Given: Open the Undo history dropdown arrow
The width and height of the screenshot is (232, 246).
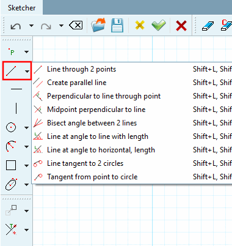Looking at the screenshot, I should [x=31, y=26].
